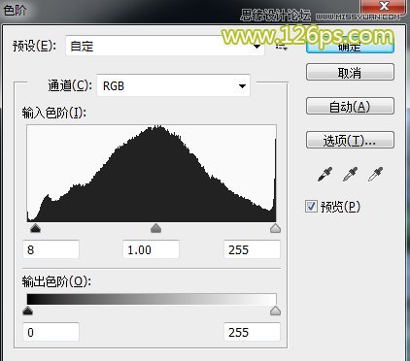The image size is (410, 361).
Task: Select the output black level slider
Action: coord(28,311)
